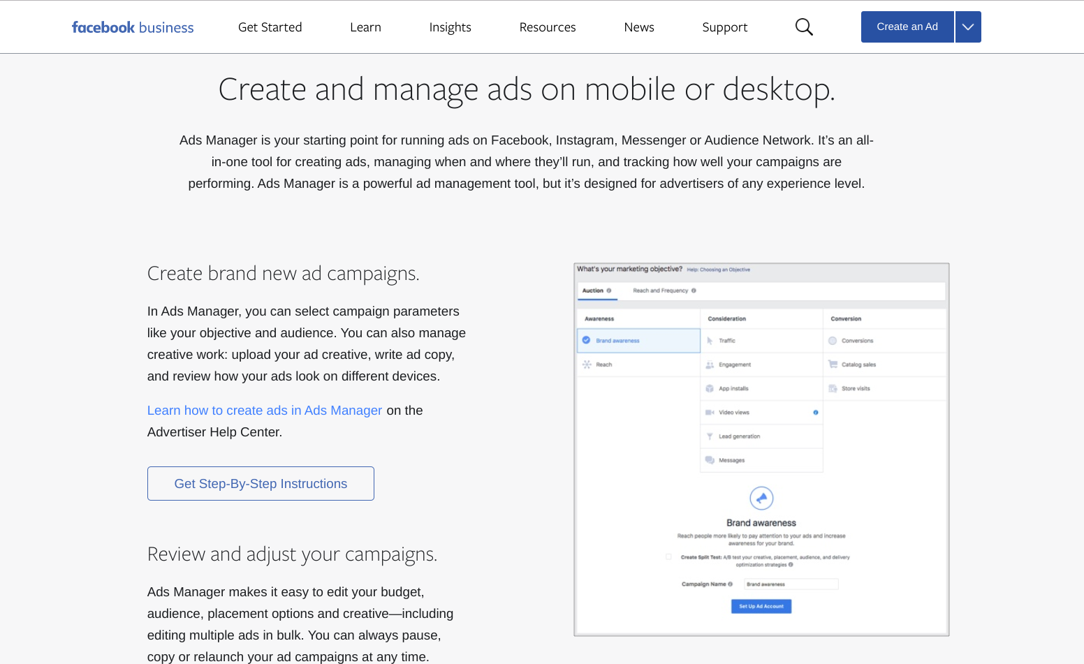This screenshot has width=1084, height=664.
Task: Switch to Reach and Frequency tab in preview
Action: point(664,291)
